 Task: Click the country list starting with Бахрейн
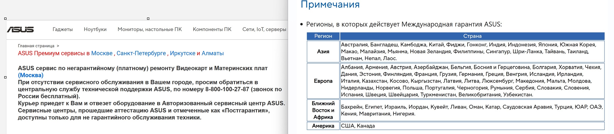click(x=472, y=110)
